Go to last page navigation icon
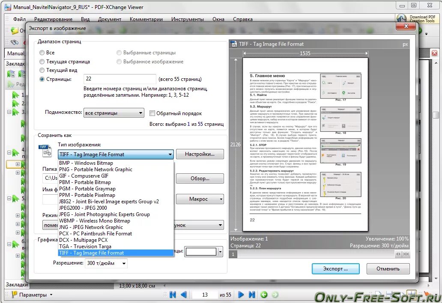The image size is (442, 303). coord(252,294)
